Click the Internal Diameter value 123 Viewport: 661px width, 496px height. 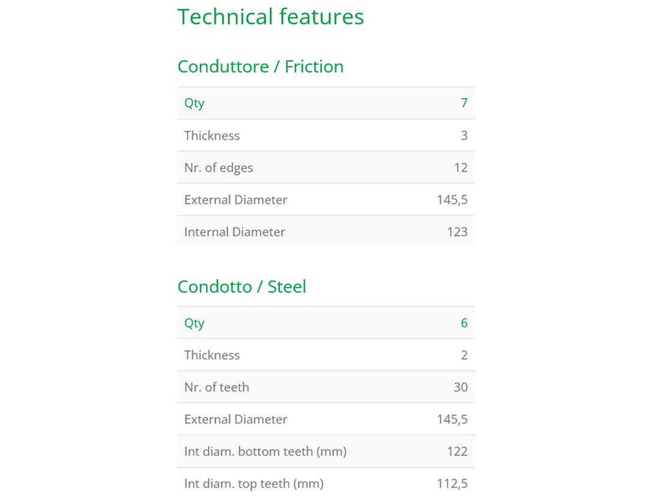tap(457, 232)
